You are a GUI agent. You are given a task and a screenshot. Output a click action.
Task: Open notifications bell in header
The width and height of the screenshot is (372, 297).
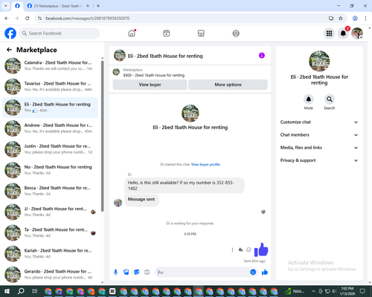[343, 33]
